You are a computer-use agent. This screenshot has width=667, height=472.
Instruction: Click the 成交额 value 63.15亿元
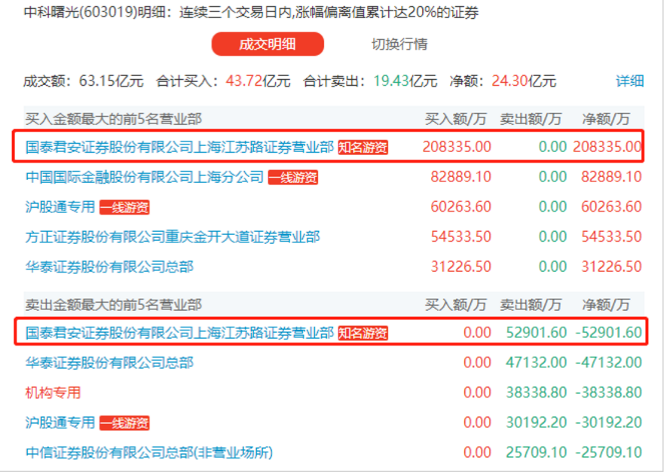click(112, 81)
